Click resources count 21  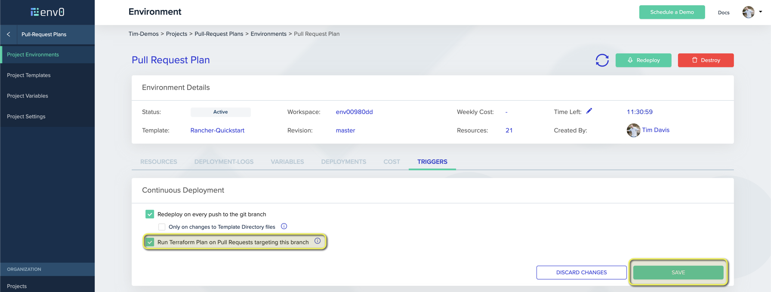(509, 130)
